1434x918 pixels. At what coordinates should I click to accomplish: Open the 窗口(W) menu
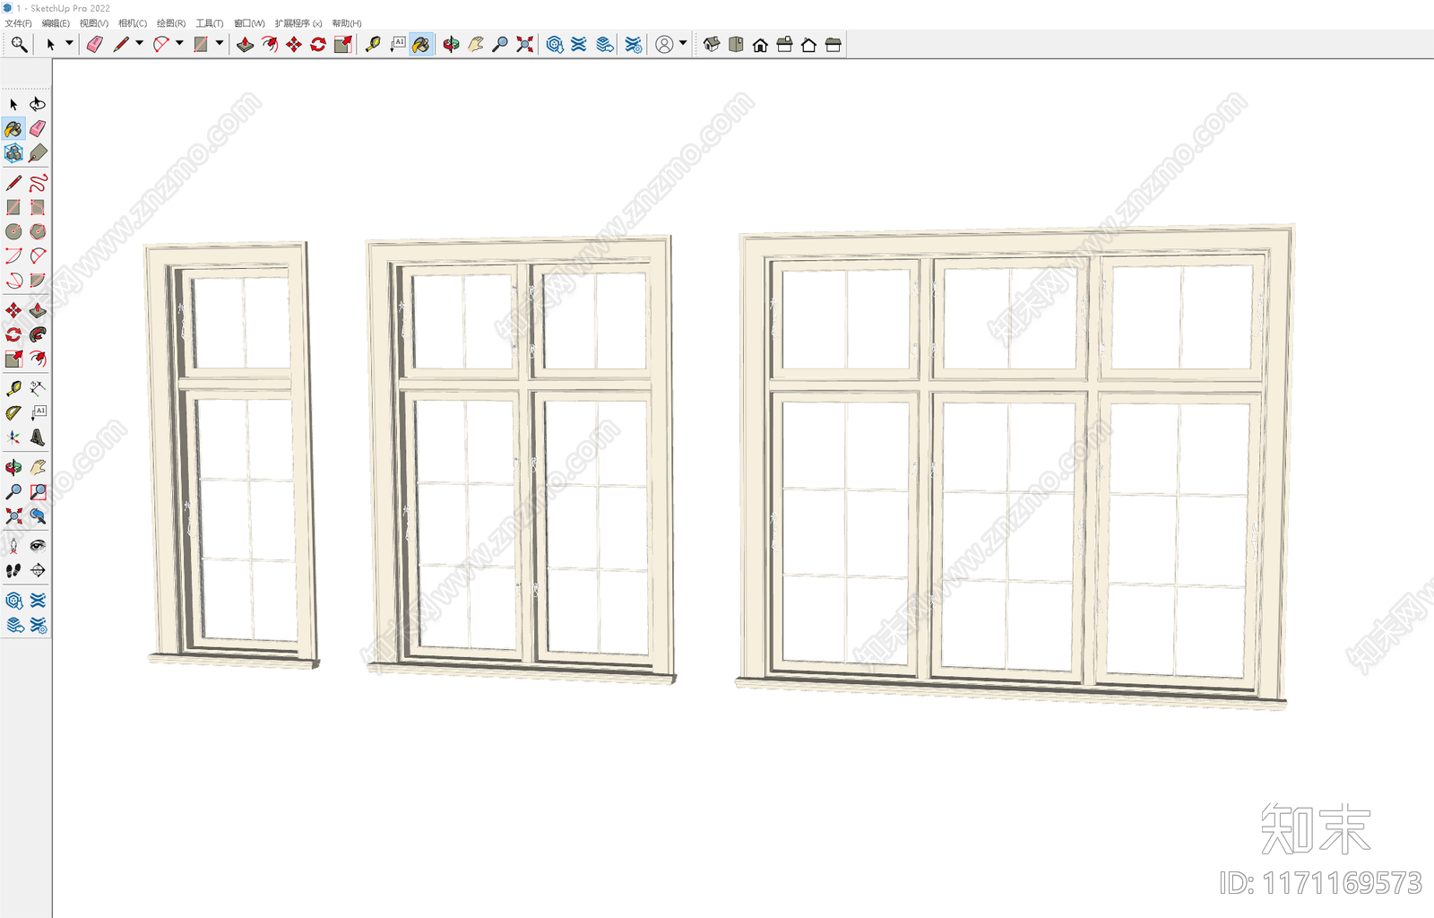249,23
